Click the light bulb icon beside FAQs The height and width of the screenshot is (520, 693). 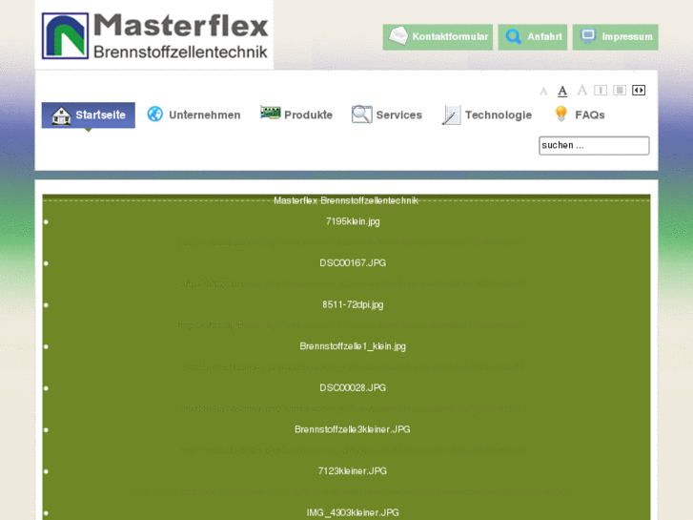(561, 114)
